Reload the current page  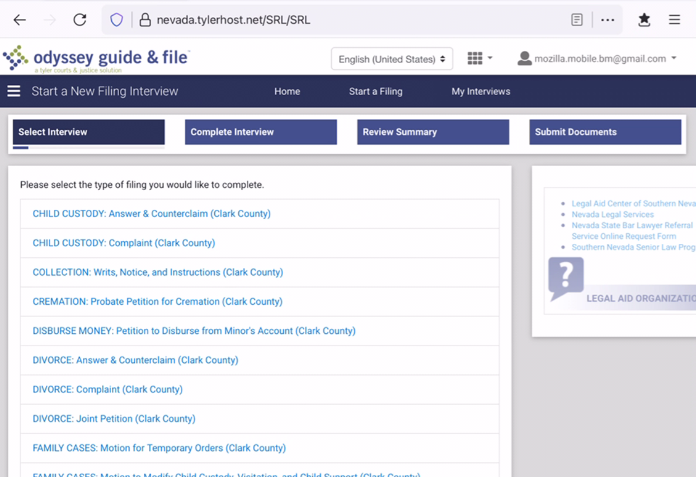click(x=79, y=19)
